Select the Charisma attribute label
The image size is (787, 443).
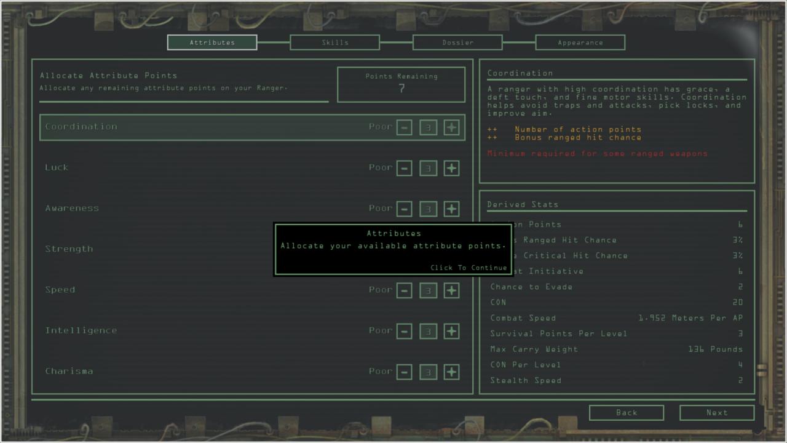coord(69,371)
